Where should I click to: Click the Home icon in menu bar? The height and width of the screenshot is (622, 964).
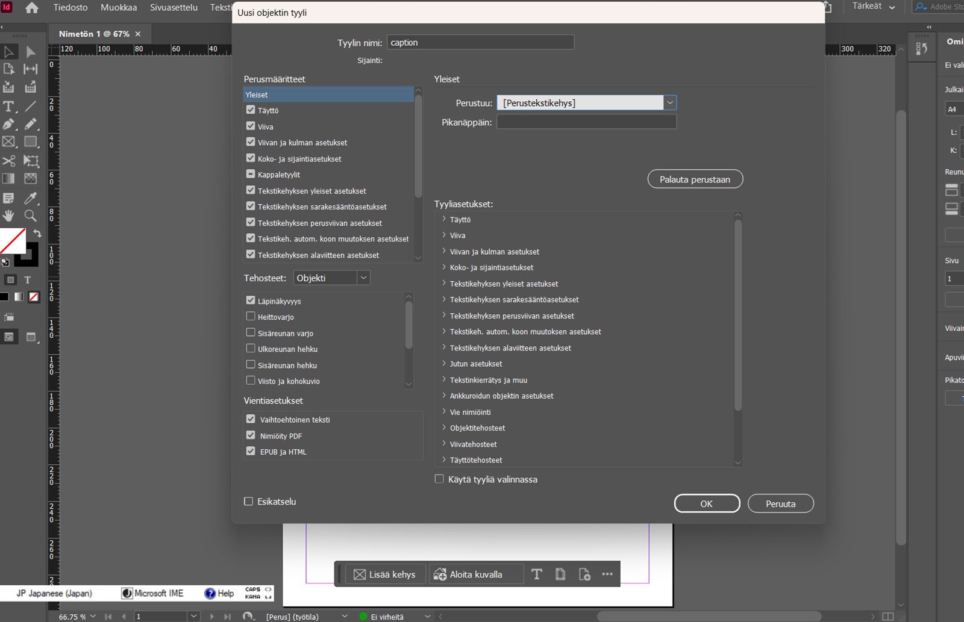point(31,8)
